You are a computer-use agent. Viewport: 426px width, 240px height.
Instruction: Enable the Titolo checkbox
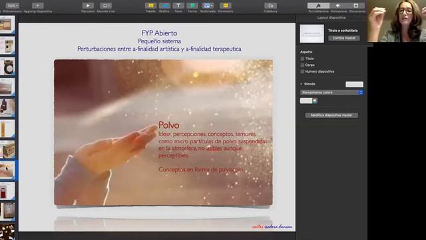pyautogui.click(x=302, y=59)
